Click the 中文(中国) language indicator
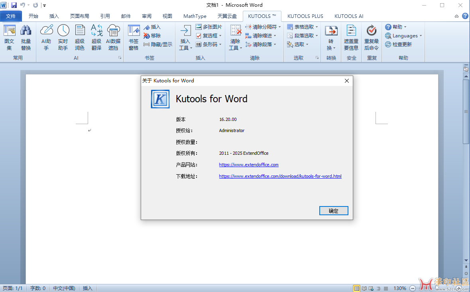470x292 pixels. click(64, 288)
